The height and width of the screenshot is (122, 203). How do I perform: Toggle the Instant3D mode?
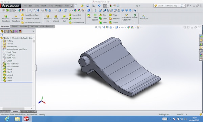[143, 17]
